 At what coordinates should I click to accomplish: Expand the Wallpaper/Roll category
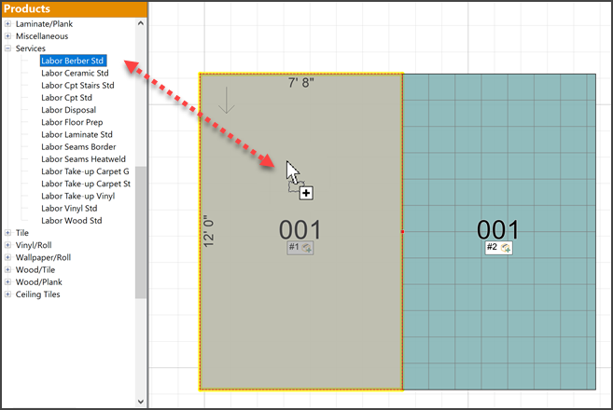[x=7, y=257]
